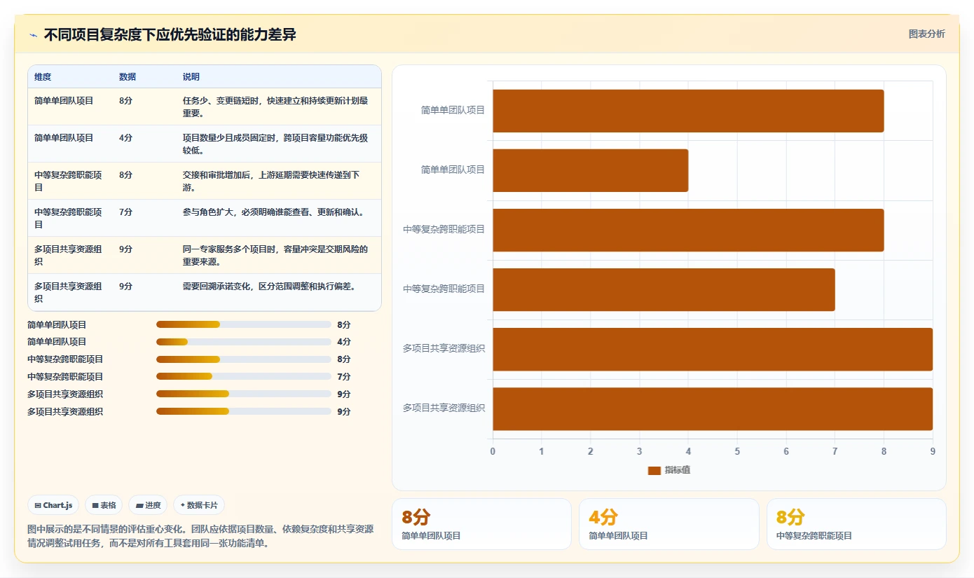Image resolution: width=974 pixels, height=578 pixels.
Task: Click the page title 不同项目复杂度下应优先验证的能力差异
Action: coord(170,35)
